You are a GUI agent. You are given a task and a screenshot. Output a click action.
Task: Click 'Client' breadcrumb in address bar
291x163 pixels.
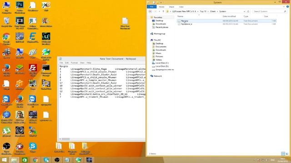tap(213, 11)
